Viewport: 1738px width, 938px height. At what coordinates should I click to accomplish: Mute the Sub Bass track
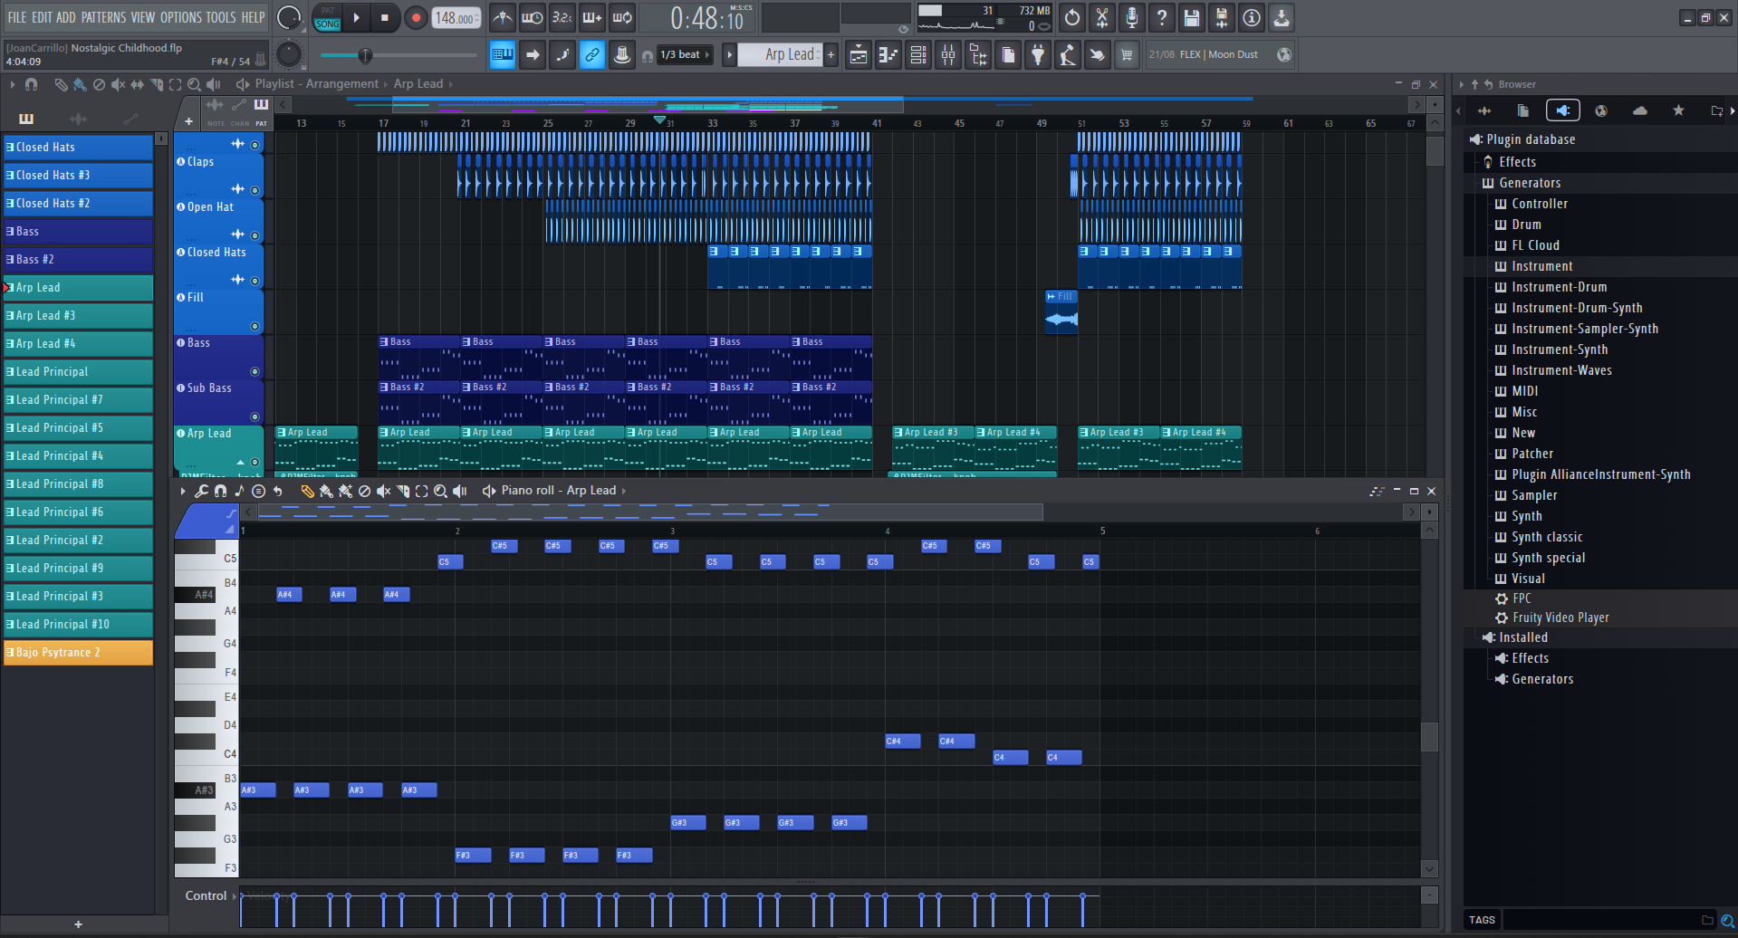click(x=255, y=416)
